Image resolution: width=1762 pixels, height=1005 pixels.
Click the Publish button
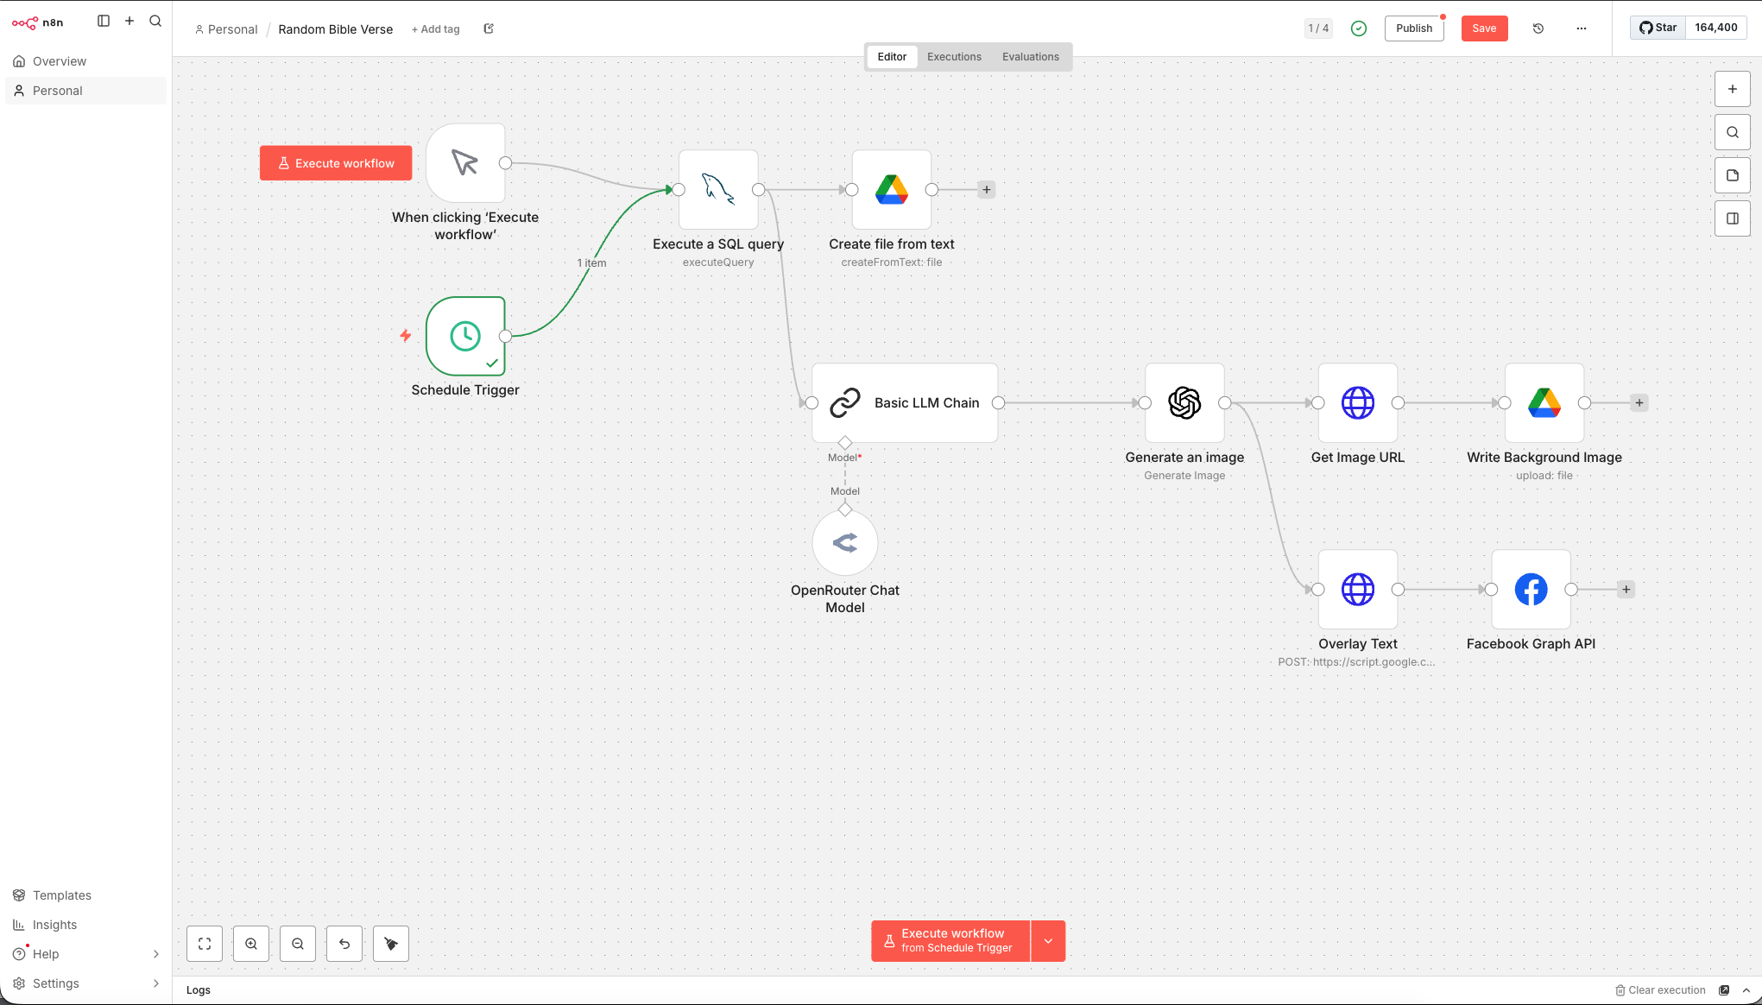point(1413,28)
